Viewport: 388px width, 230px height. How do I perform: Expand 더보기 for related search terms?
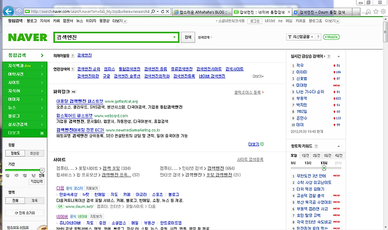coord(258,76)
